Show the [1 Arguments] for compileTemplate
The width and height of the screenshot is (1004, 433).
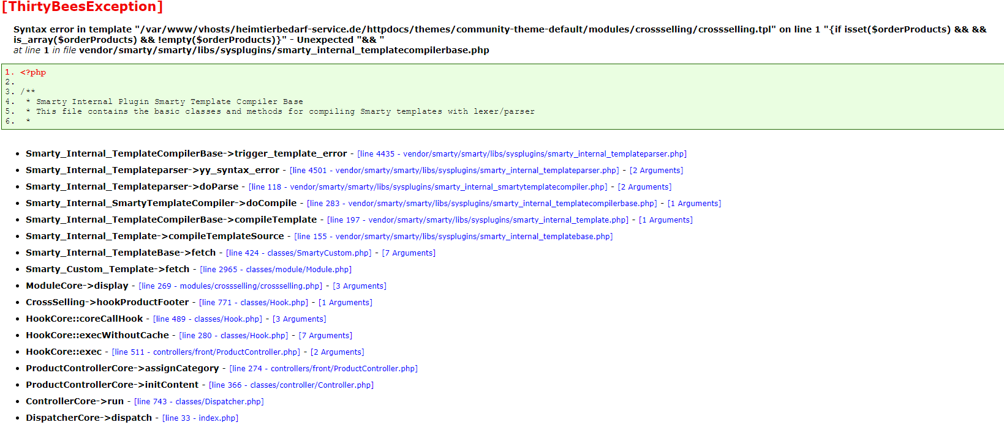tap(665, 220)
